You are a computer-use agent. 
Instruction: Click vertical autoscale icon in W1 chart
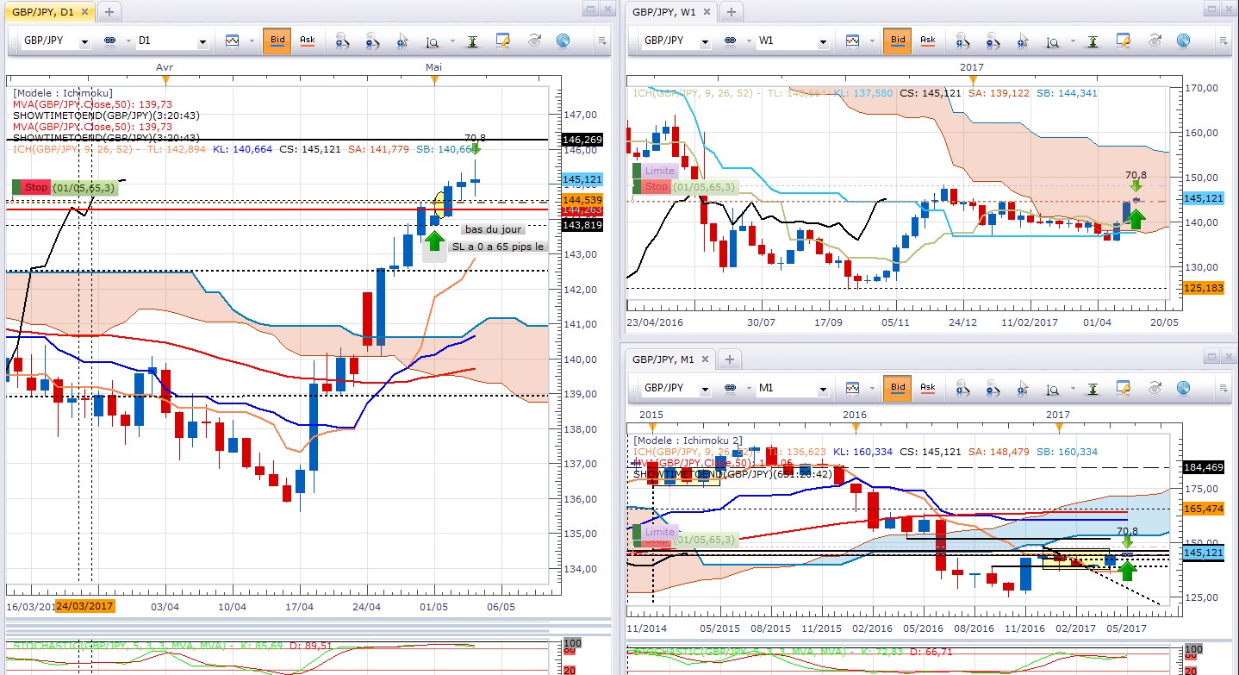(x=1093, y=41)
